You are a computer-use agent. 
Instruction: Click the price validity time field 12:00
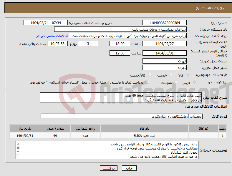120,53
